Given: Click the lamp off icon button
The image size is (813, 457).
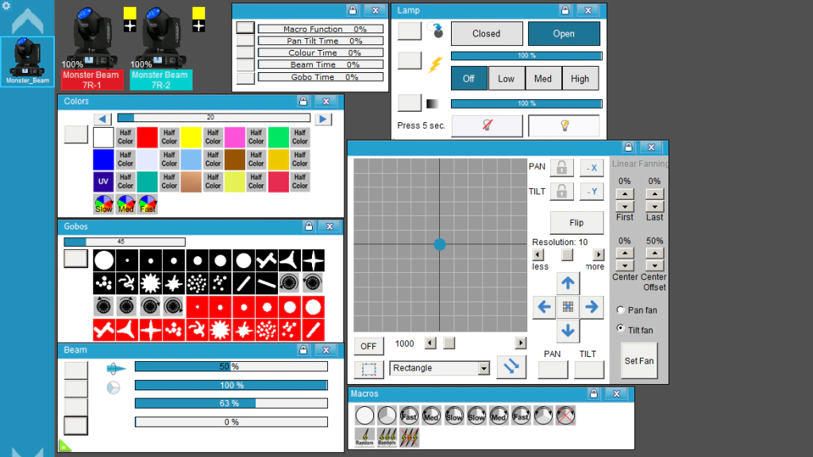Looking at the screenshot, I should click(487, 125).
